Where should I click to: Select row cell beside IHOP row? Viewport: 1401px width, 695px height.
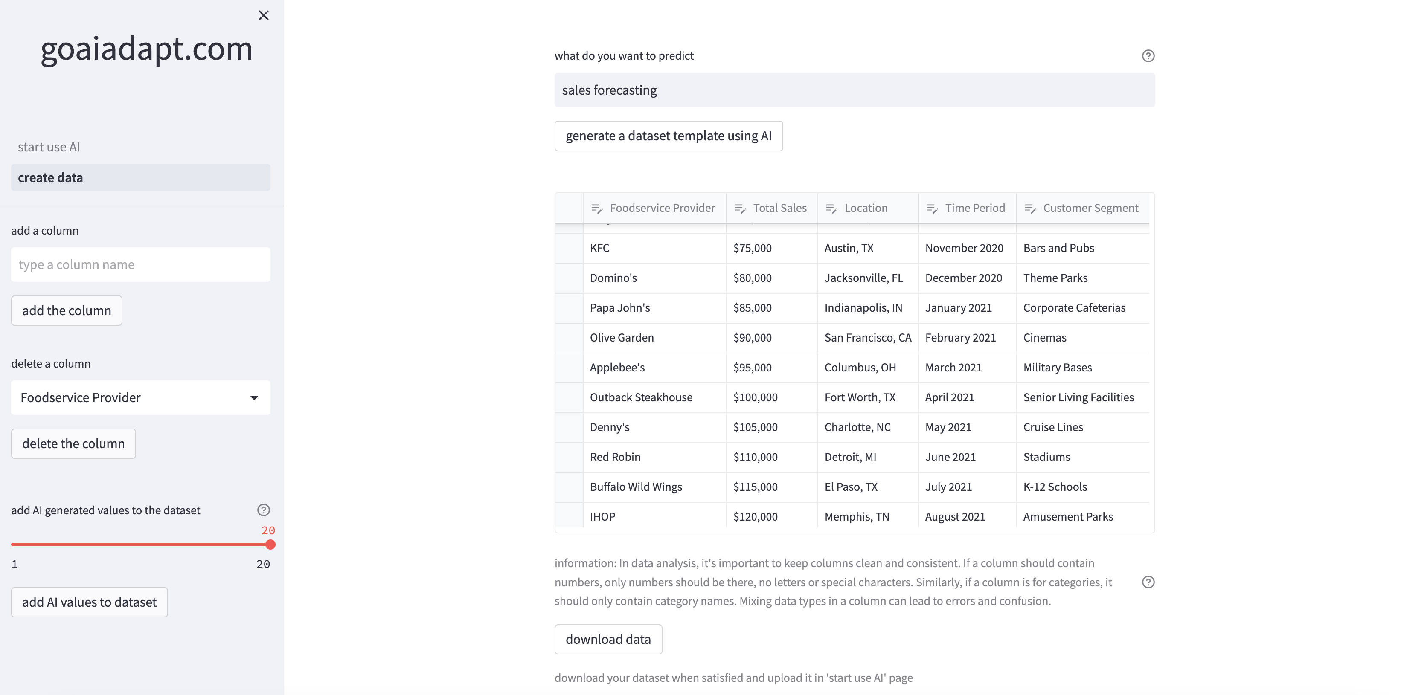coord(569,517)
